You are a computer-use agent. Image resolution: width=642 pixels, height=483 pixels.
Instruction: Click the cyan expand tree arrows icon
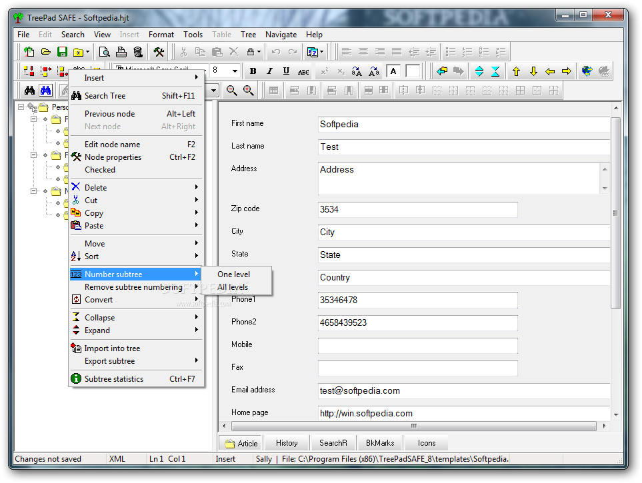(x=479, y=71)
